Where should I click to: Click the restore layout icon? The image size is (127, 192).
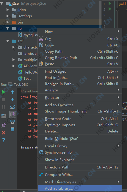click(x=4, y=116)
